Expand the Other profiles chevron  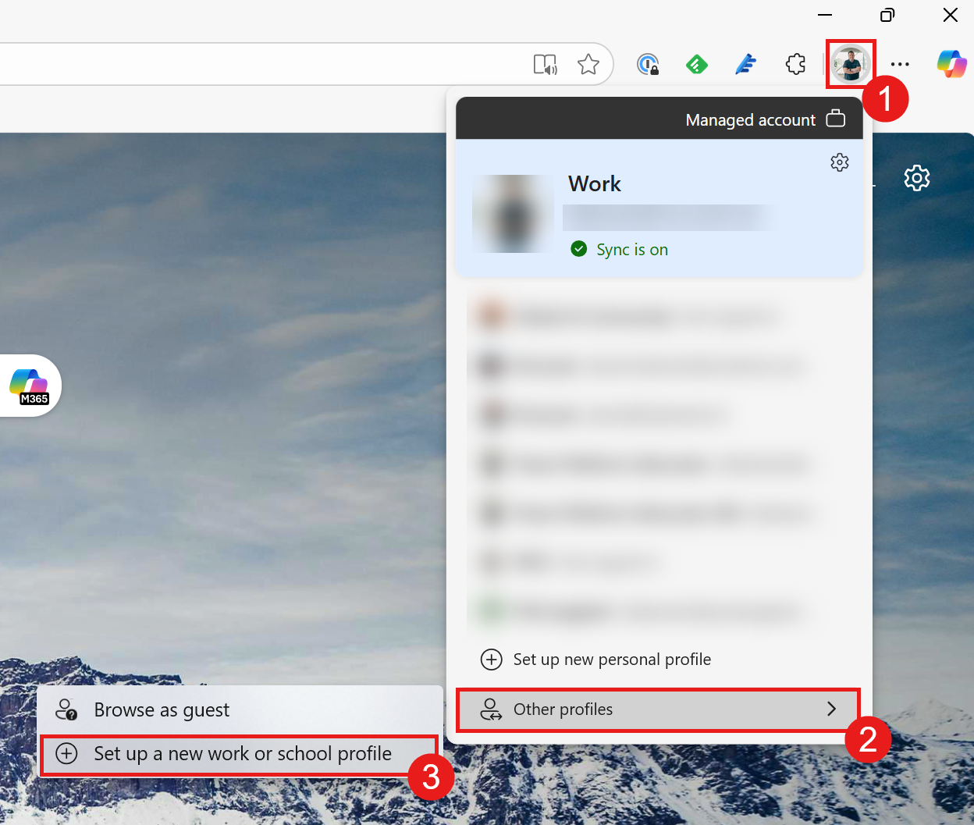831,709
